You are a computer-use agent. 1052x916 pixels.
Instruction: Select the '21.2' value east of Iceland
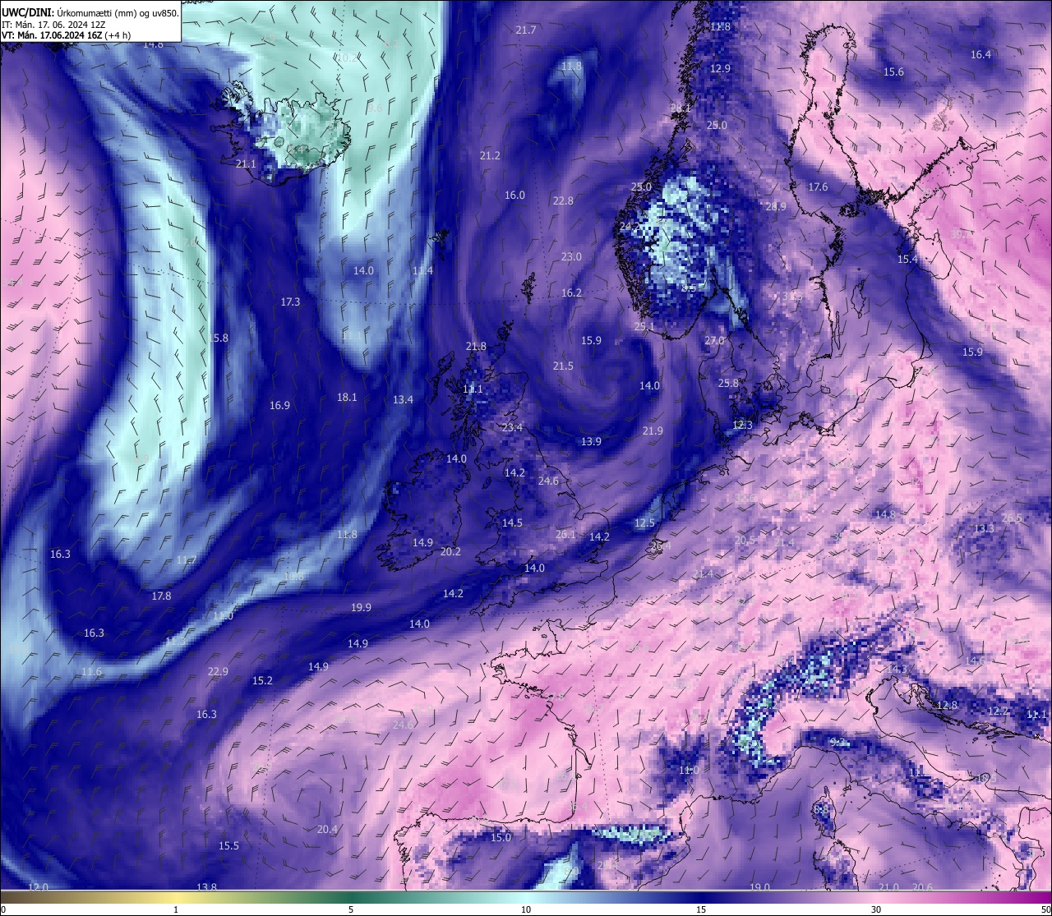(490, 156)
